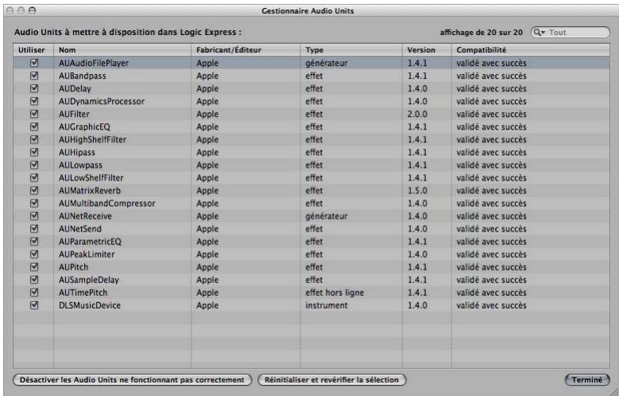This screenshot has height=396, width=619.
Task: Sort by the Version column header
Action: 427,50
